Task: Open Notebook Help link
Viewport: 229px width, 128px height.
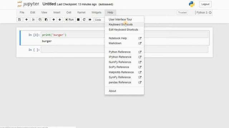Action: 124,38
